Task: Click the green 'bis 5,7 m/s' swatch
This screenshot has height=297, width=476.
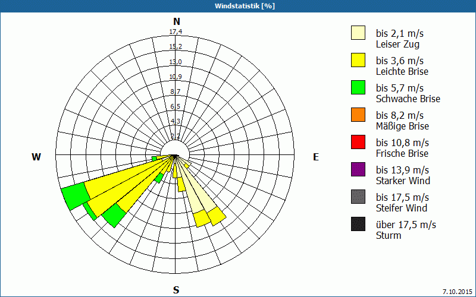Action: tap(358, 87)
